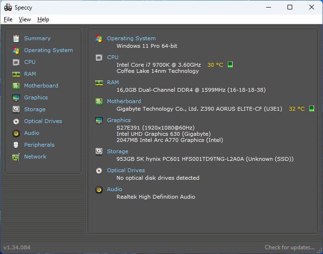Click the CPU heading link in summary

(113, 57)
